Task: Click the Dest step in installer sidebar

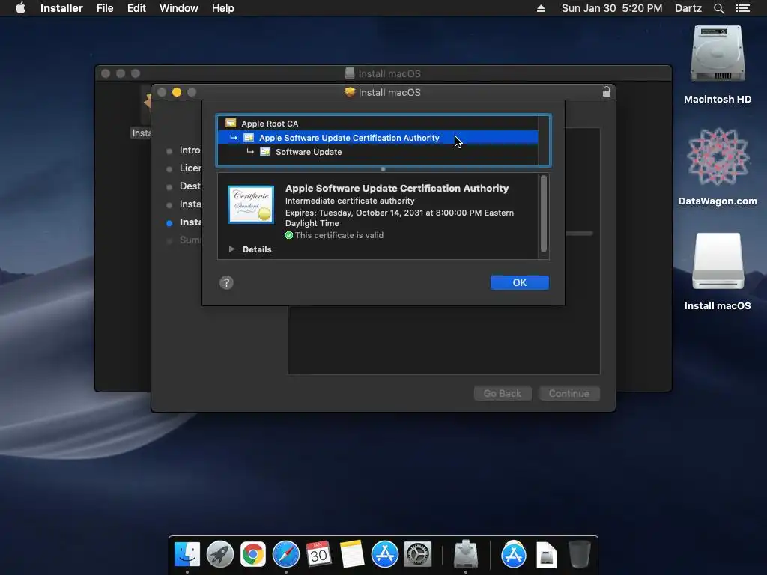Action: click(190, 186)
